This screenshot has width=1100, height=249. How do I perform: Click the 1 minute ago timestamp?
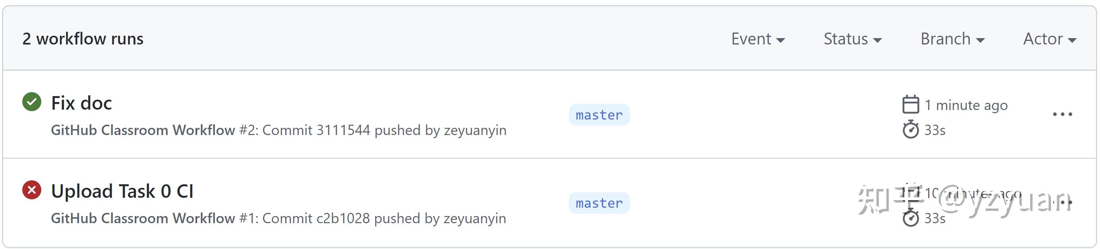click(966, 105)
